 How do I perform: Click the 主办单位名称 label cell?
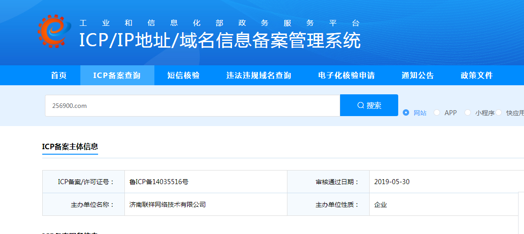(x=84, y=205)
